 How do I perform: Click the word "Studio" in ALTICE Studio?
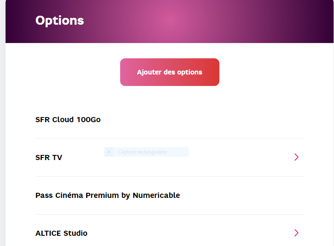(75, 233)
